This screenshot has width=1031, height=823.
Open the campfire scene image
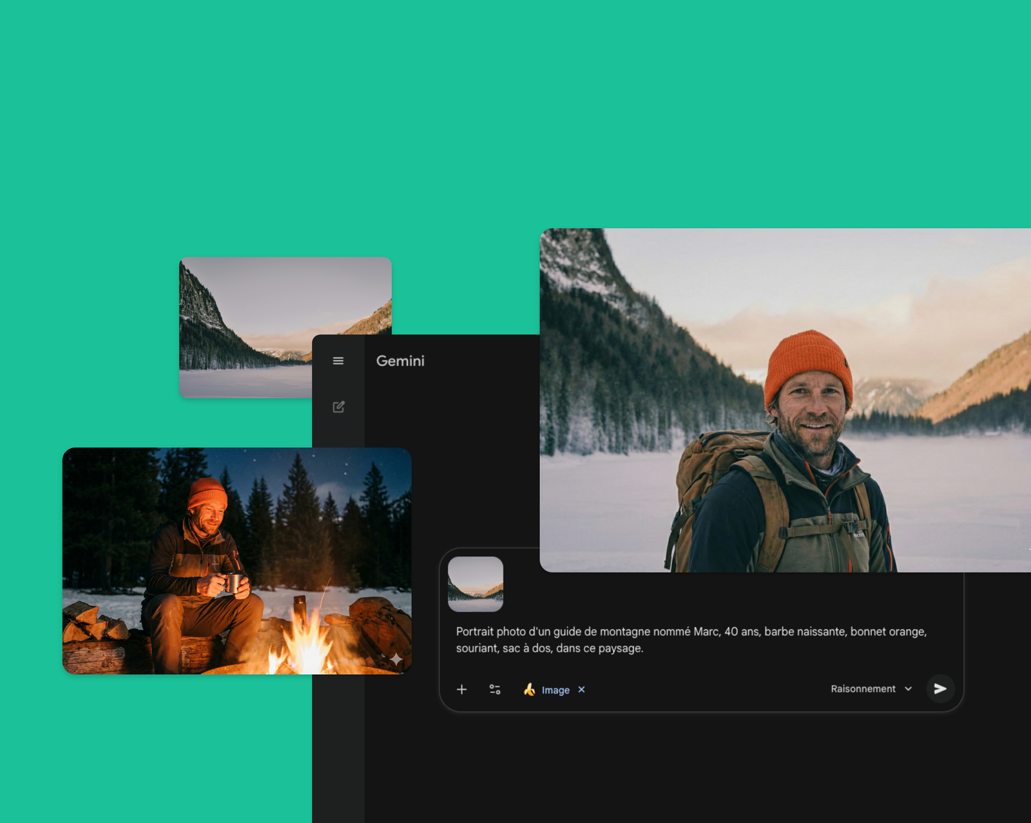click(236, 561)
